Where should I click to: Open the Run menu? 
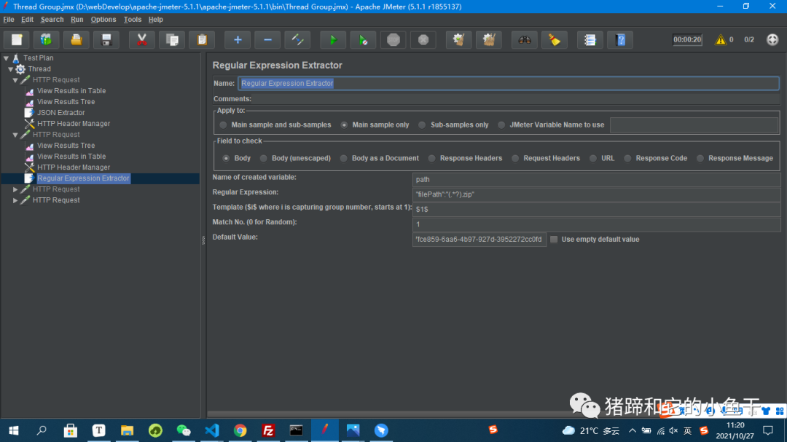77,20
